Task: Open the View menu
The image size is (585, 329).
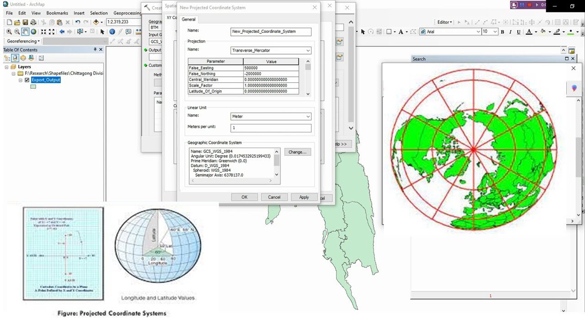Action: click(x=36, y=13)
